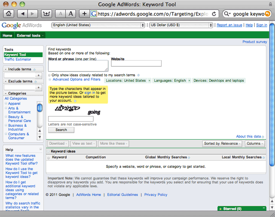This screenshot has width=275, height=217.
Task: Click the star icon in Starred bar
Action: (220, 209)
